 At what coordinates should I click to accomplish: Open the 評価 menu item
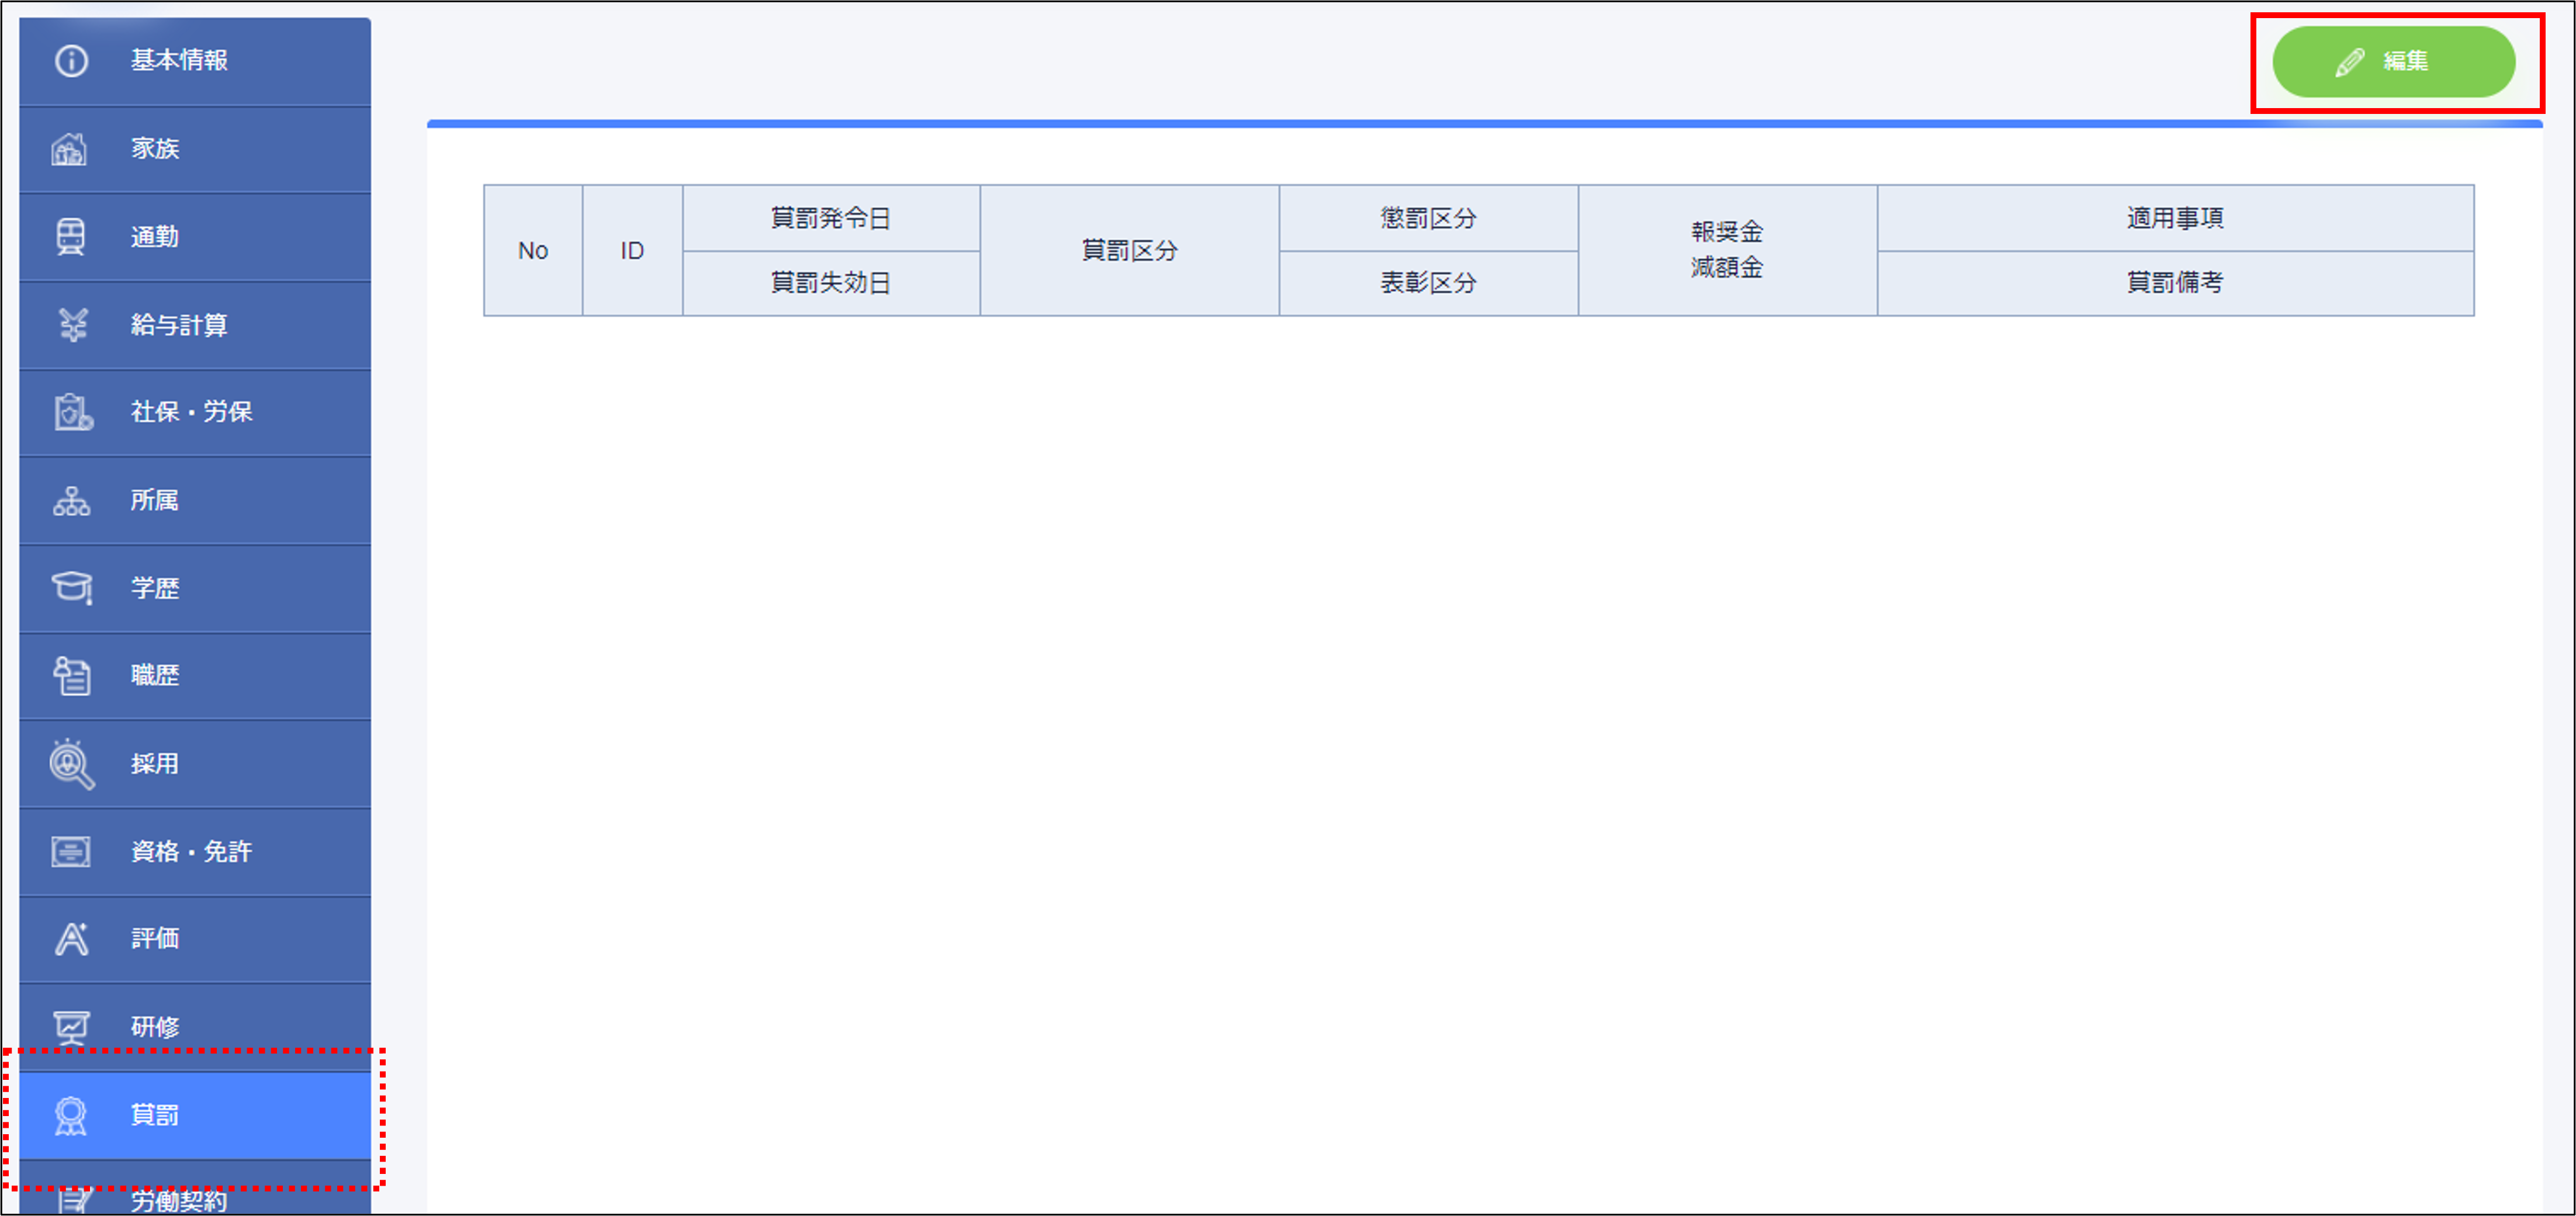(x=155, y=939)
